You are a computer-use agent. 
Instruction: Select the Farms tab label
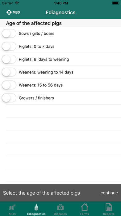pos(84,214)
